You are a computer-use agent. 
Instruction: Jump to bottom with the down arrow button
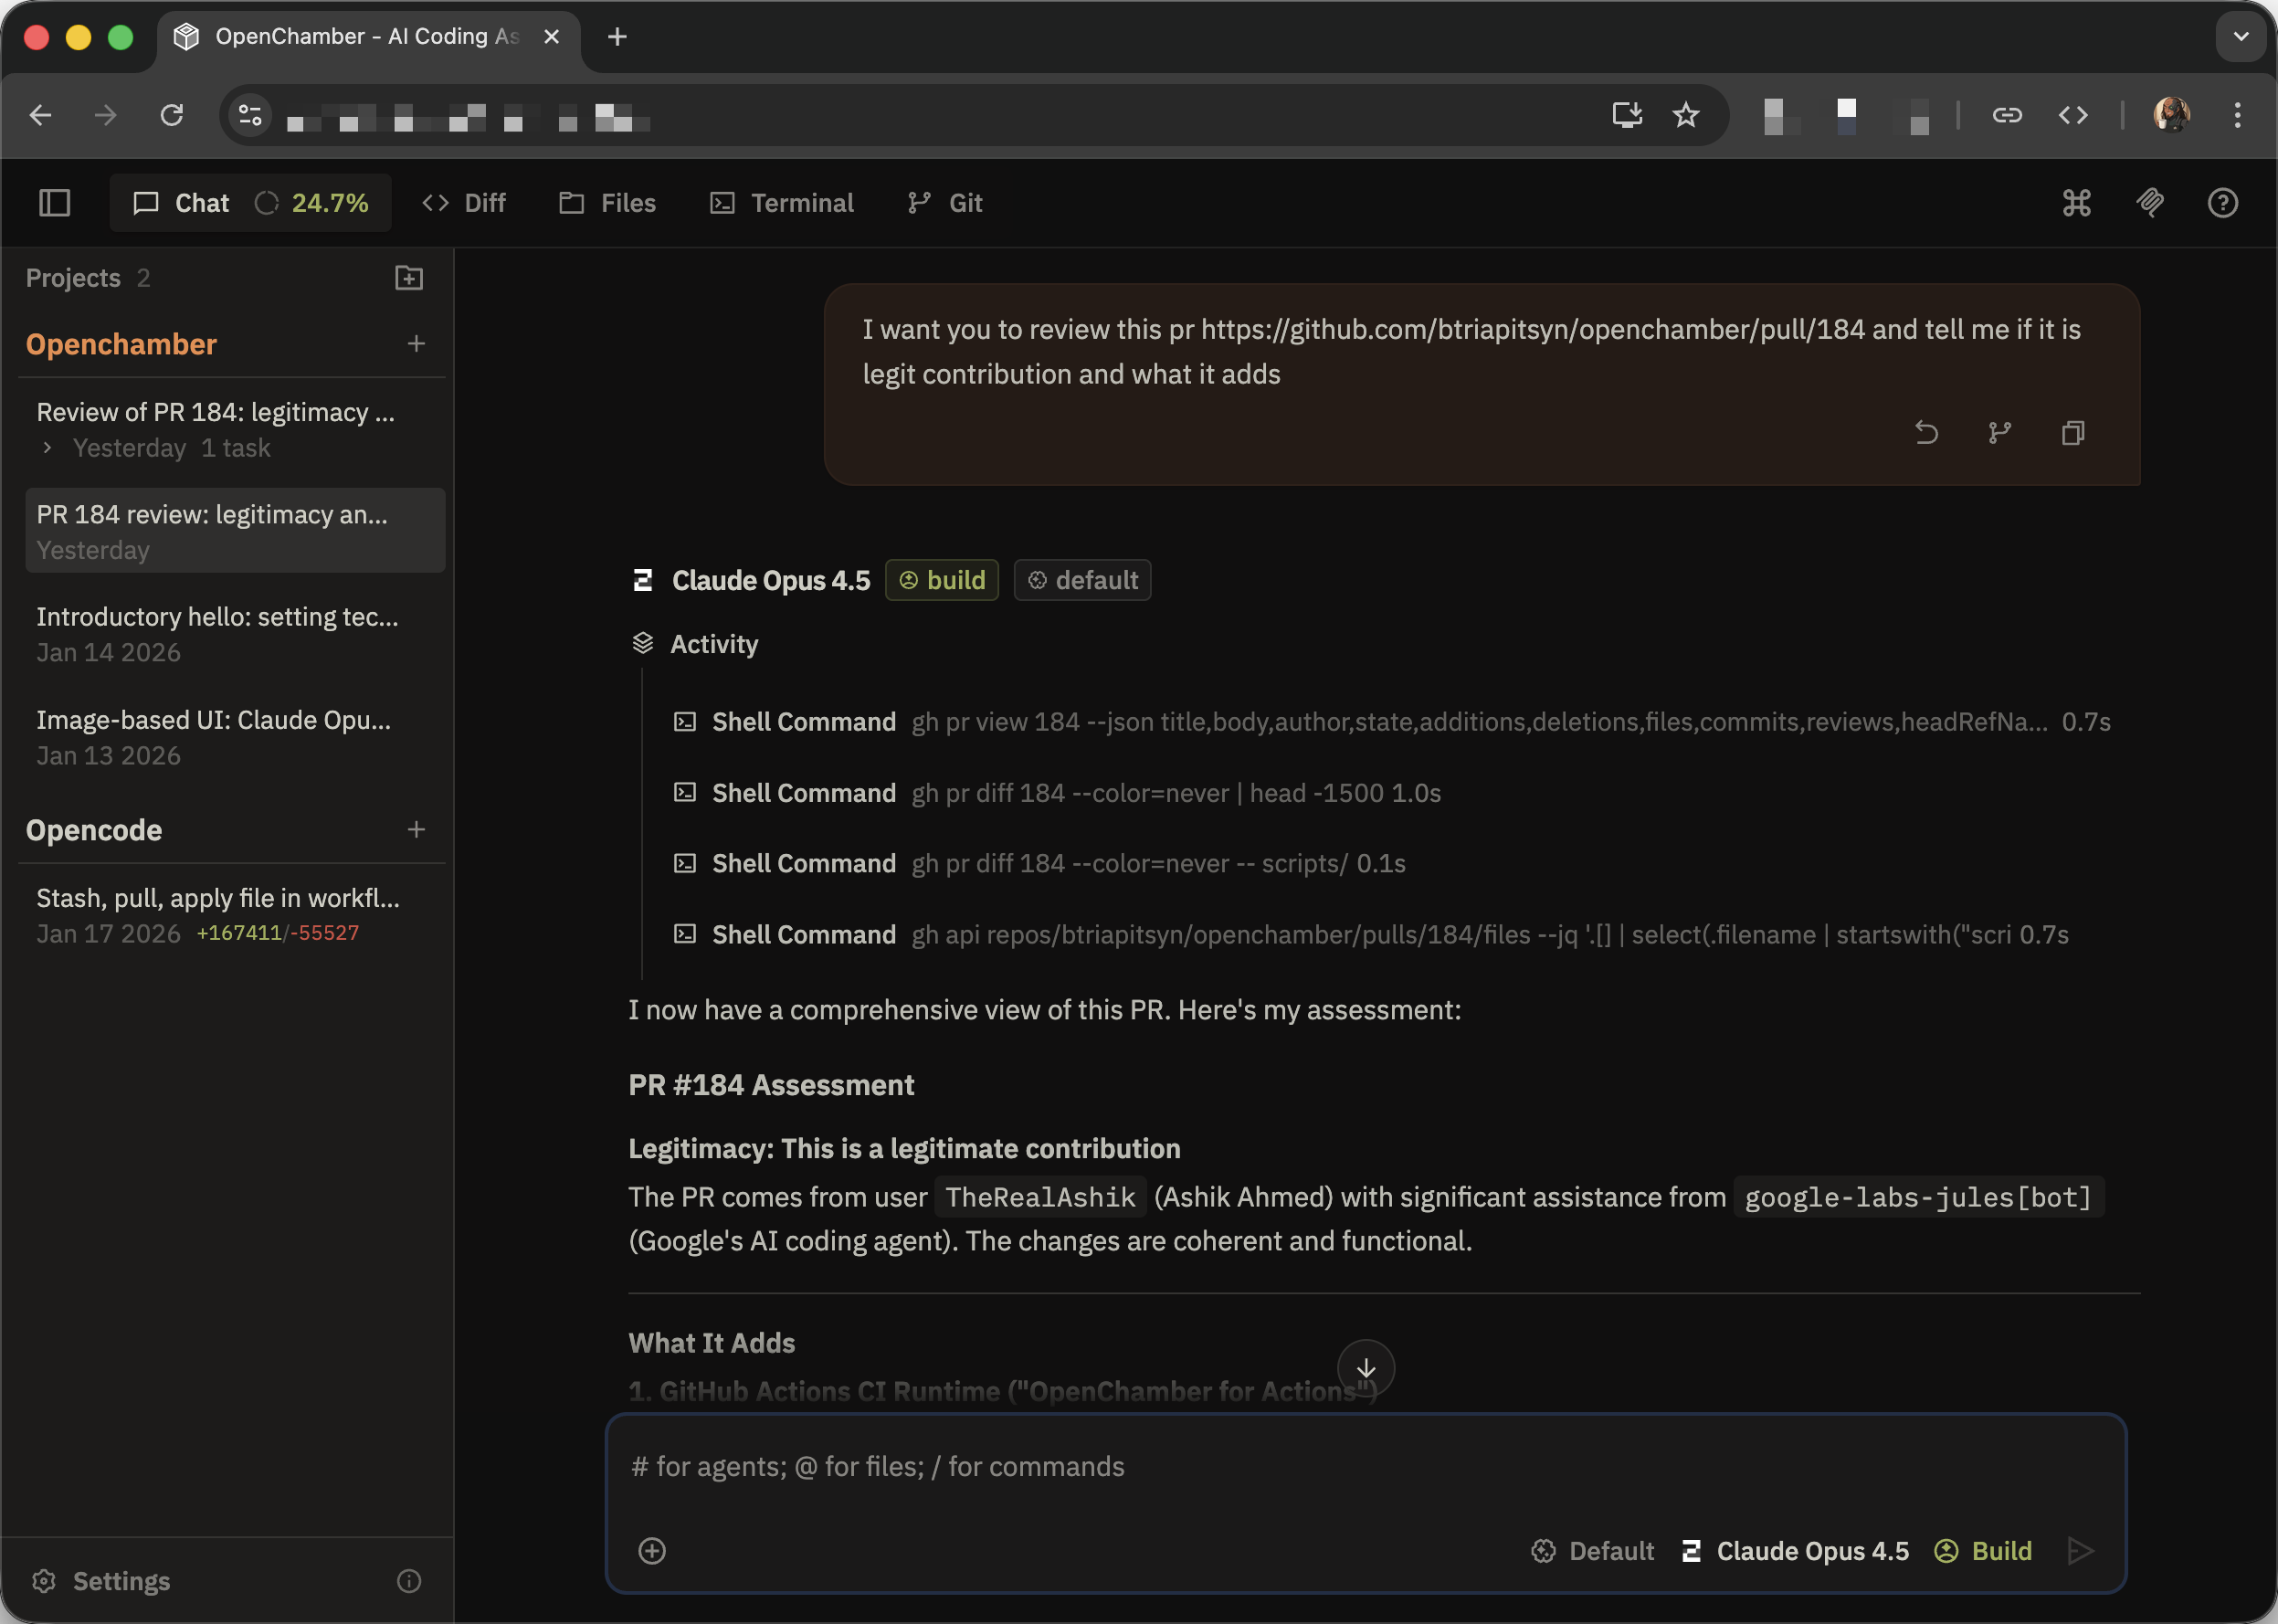pyautogui.click(x=1365, y=1368)
